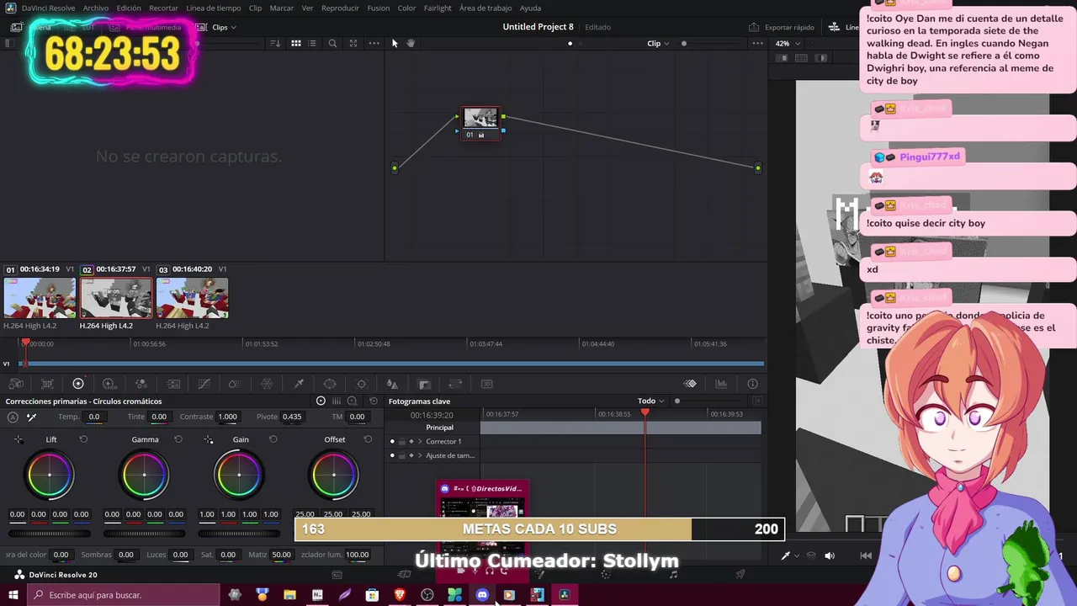Open the 3D stereoscopic palette
The image size is (1077, 606).
tap(486, 384)
